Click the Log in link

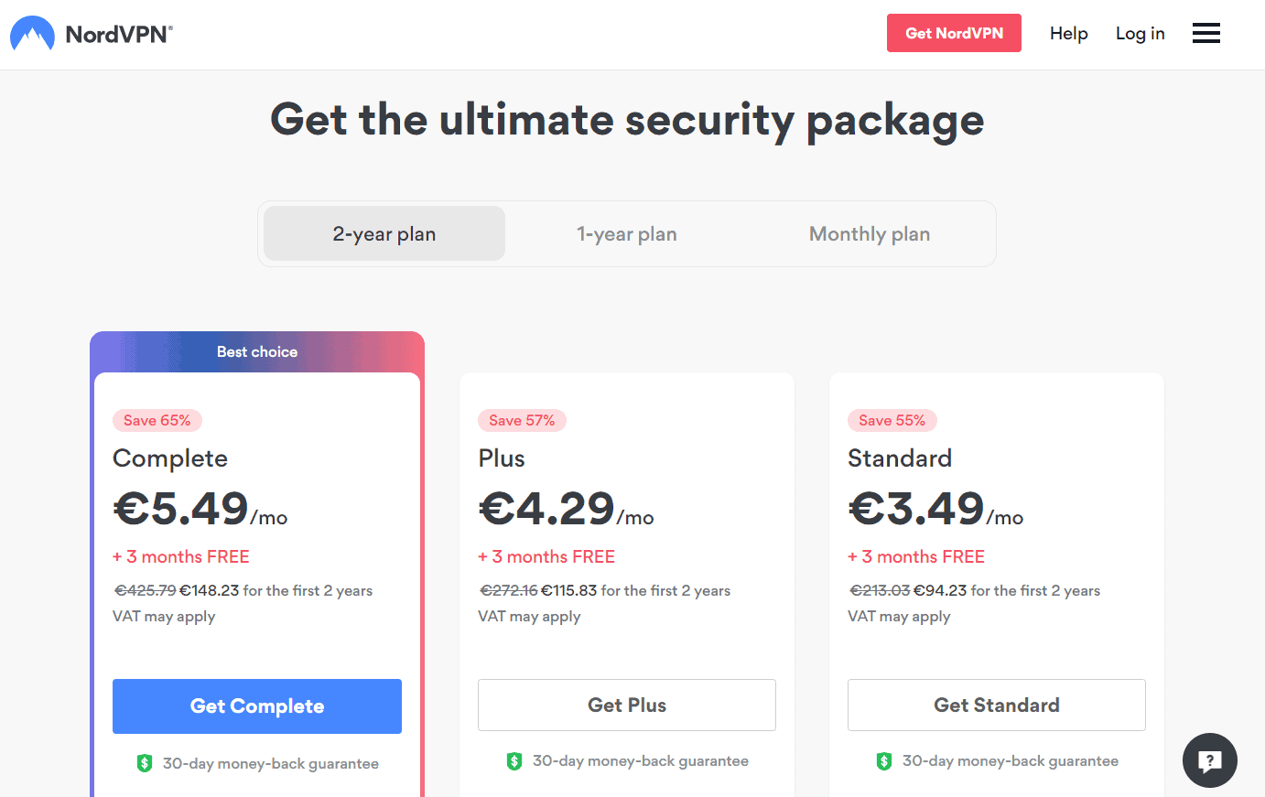[x=1140, y=34]
